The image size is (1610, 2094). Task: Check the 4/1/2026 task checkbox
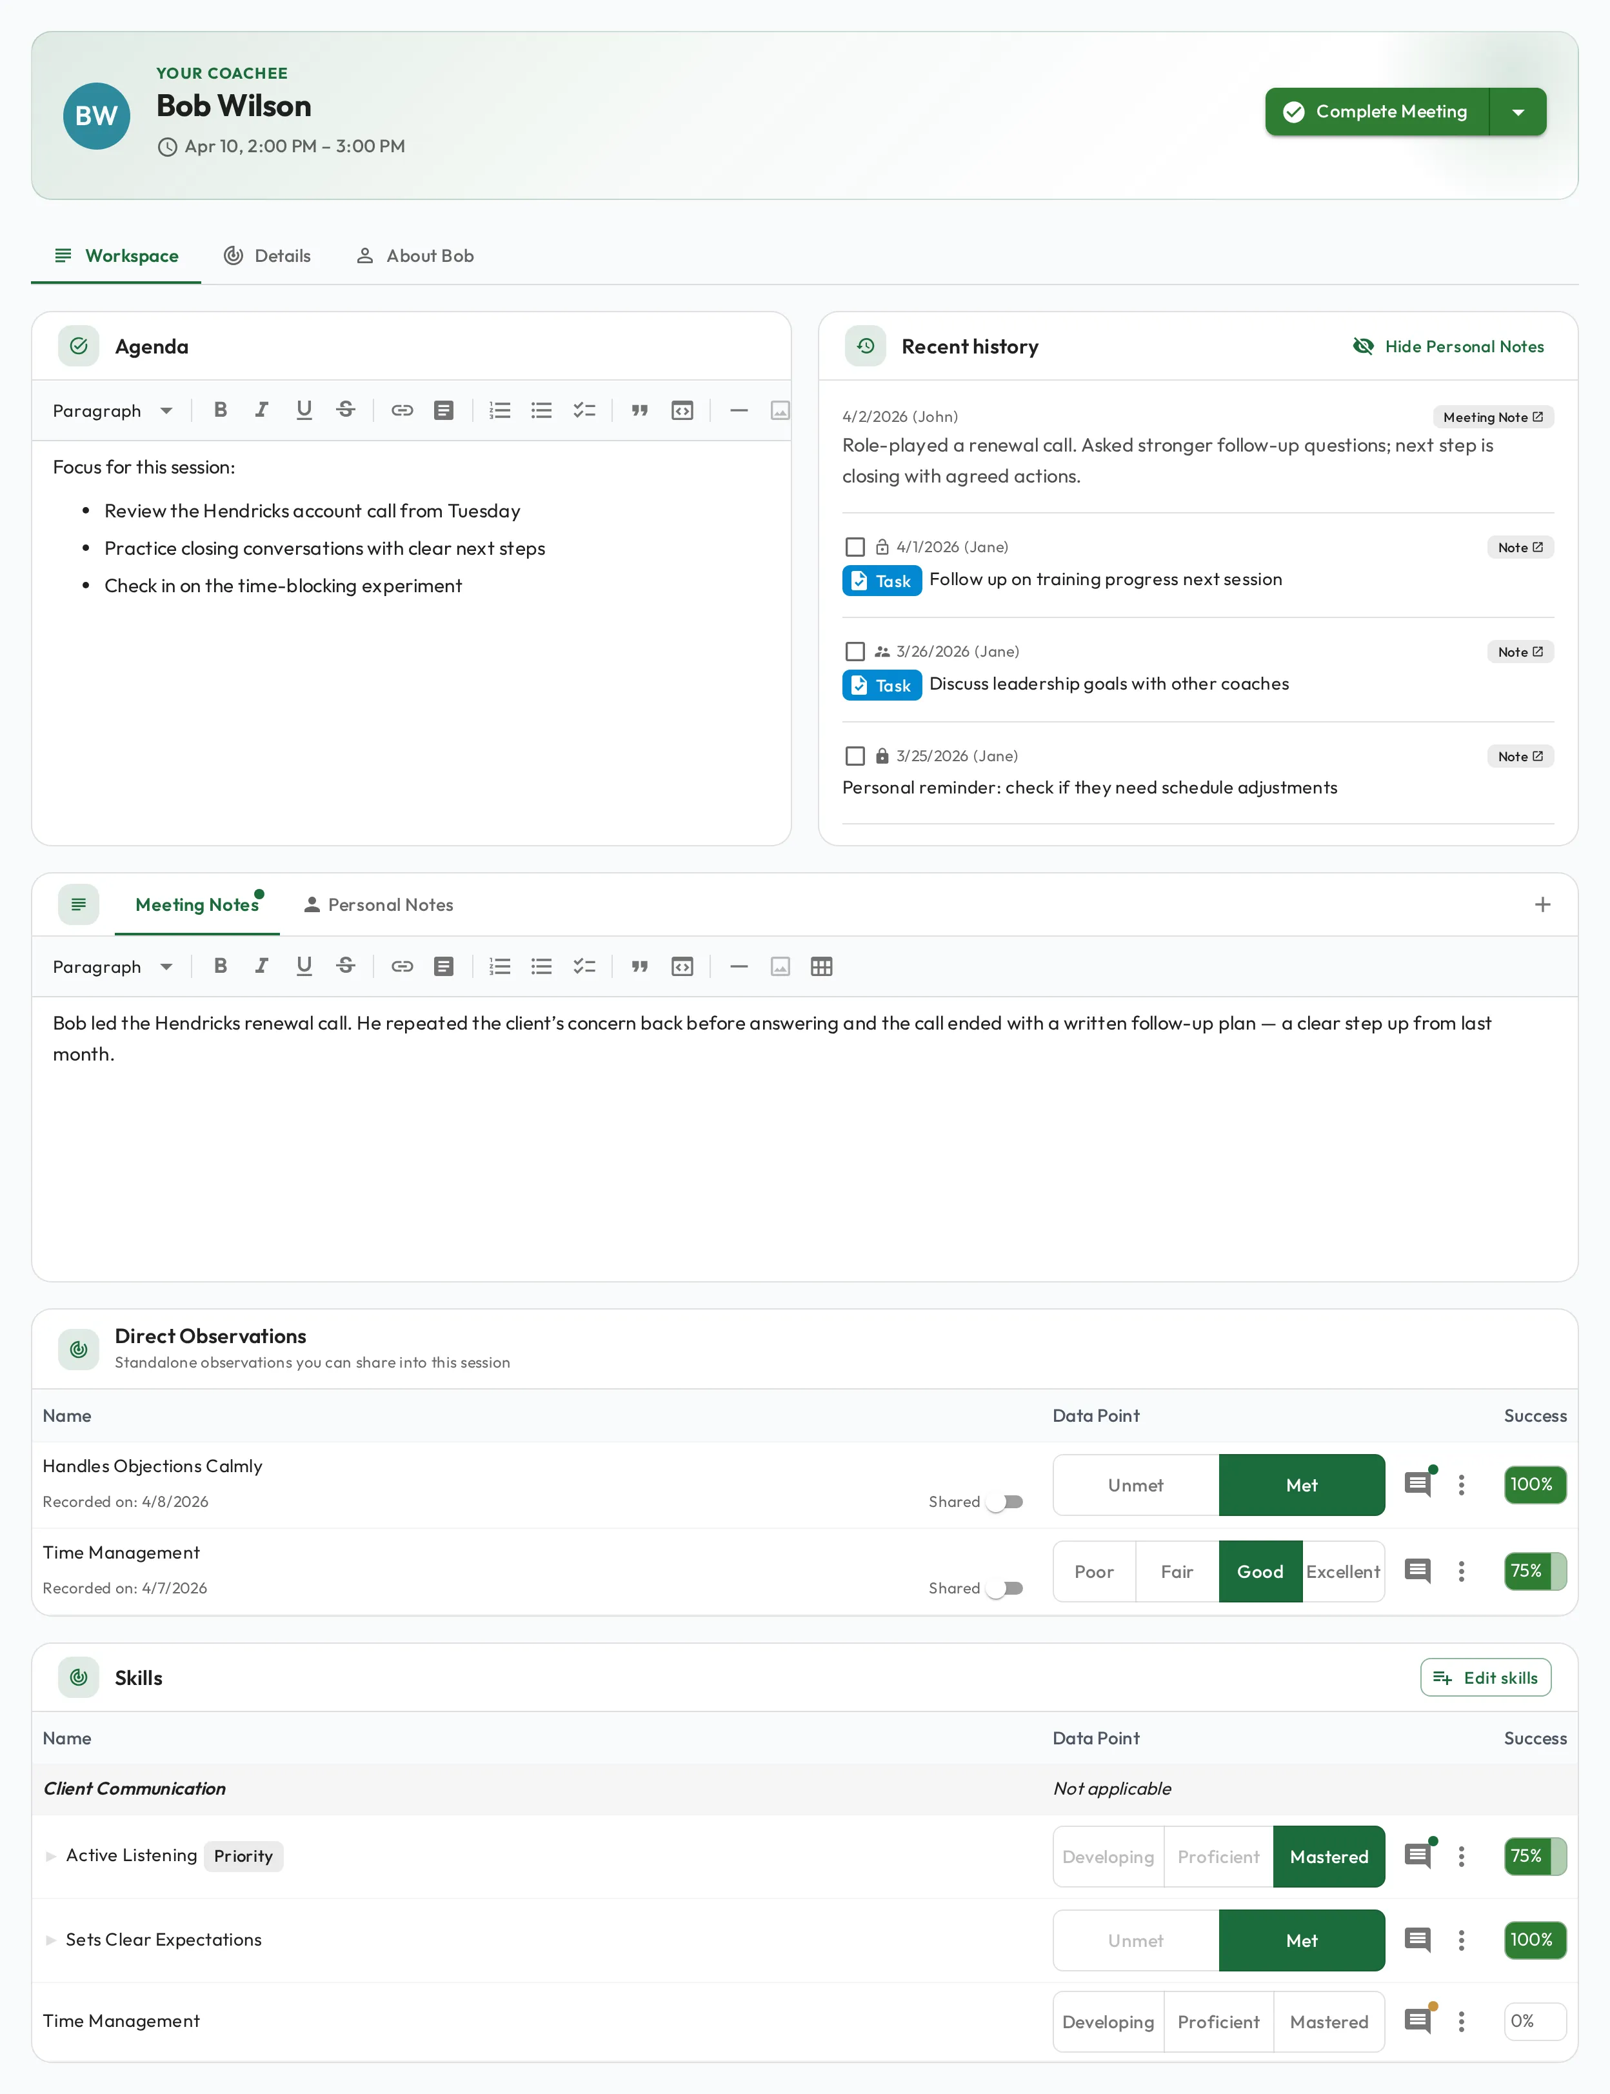tap(855, 547)
